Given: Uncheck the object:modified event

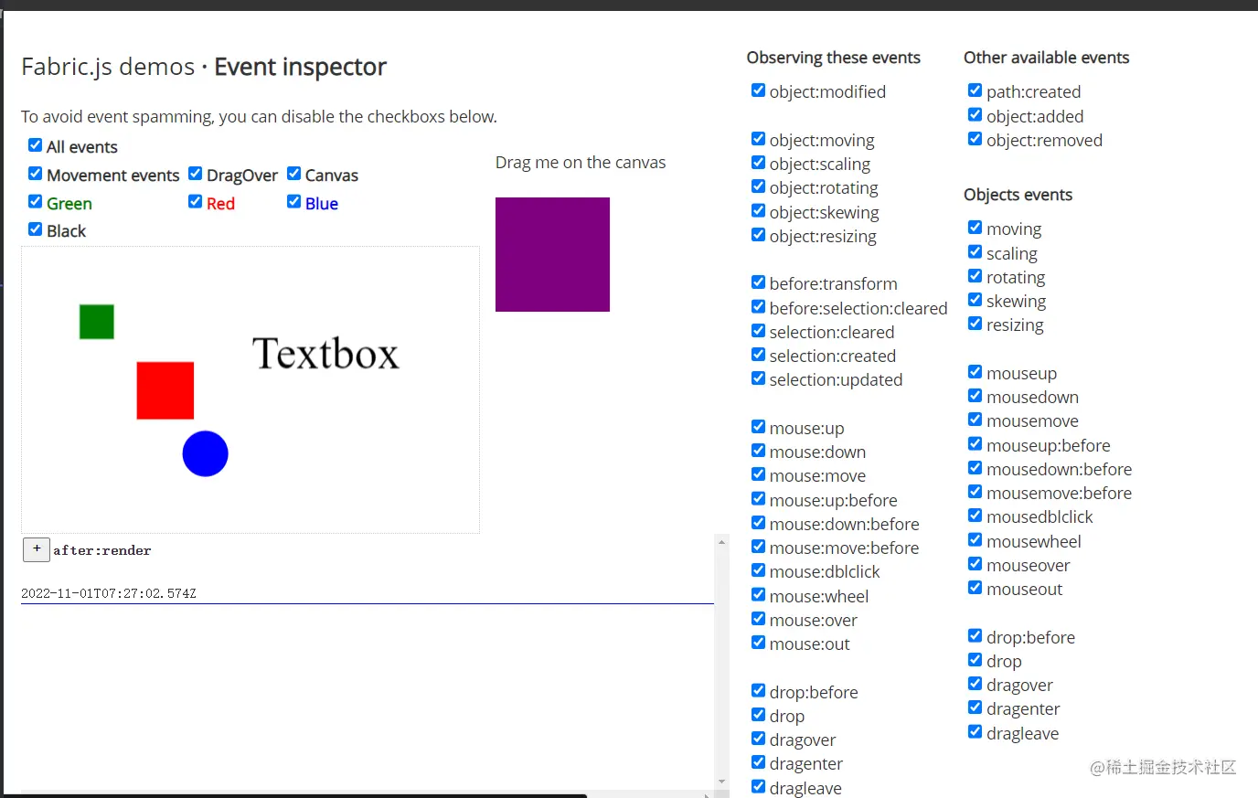Looking at the screenshot, I should [758, 90].
